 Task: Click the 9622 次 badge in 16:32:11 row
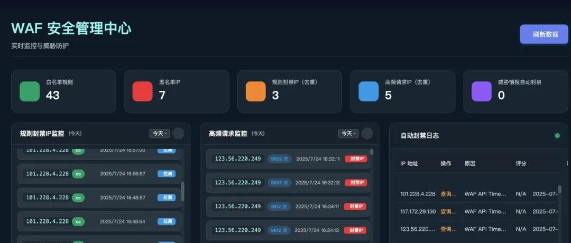pos(279,159)
